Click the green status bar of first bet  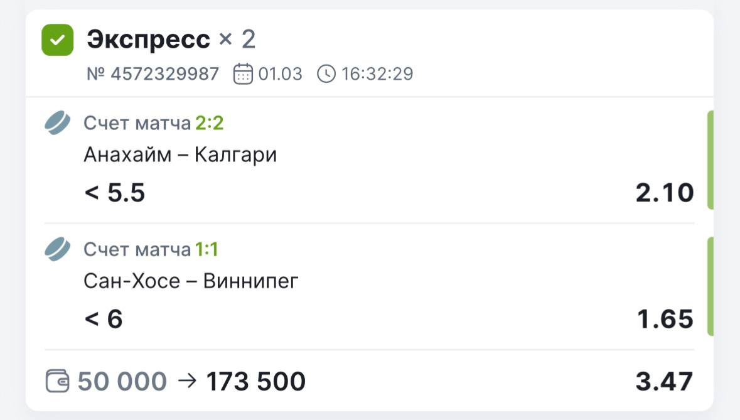[x=710, y=159]
